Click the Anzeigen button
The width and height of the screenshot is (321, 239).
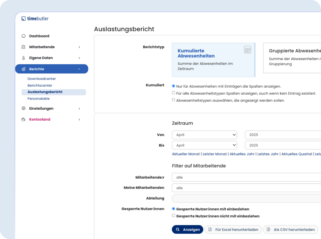coord(187,230)
